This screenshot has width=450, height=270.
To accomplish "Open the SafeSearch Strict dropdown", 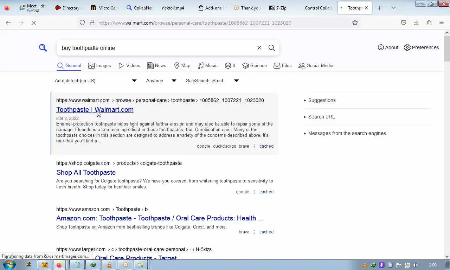I will coord(212,81).
